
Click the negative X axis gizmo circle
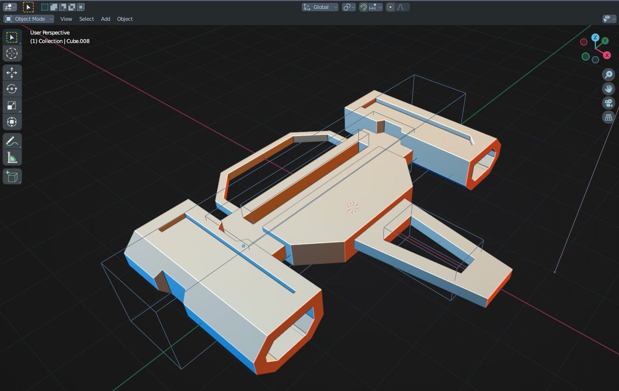click(x=584, y=42)
